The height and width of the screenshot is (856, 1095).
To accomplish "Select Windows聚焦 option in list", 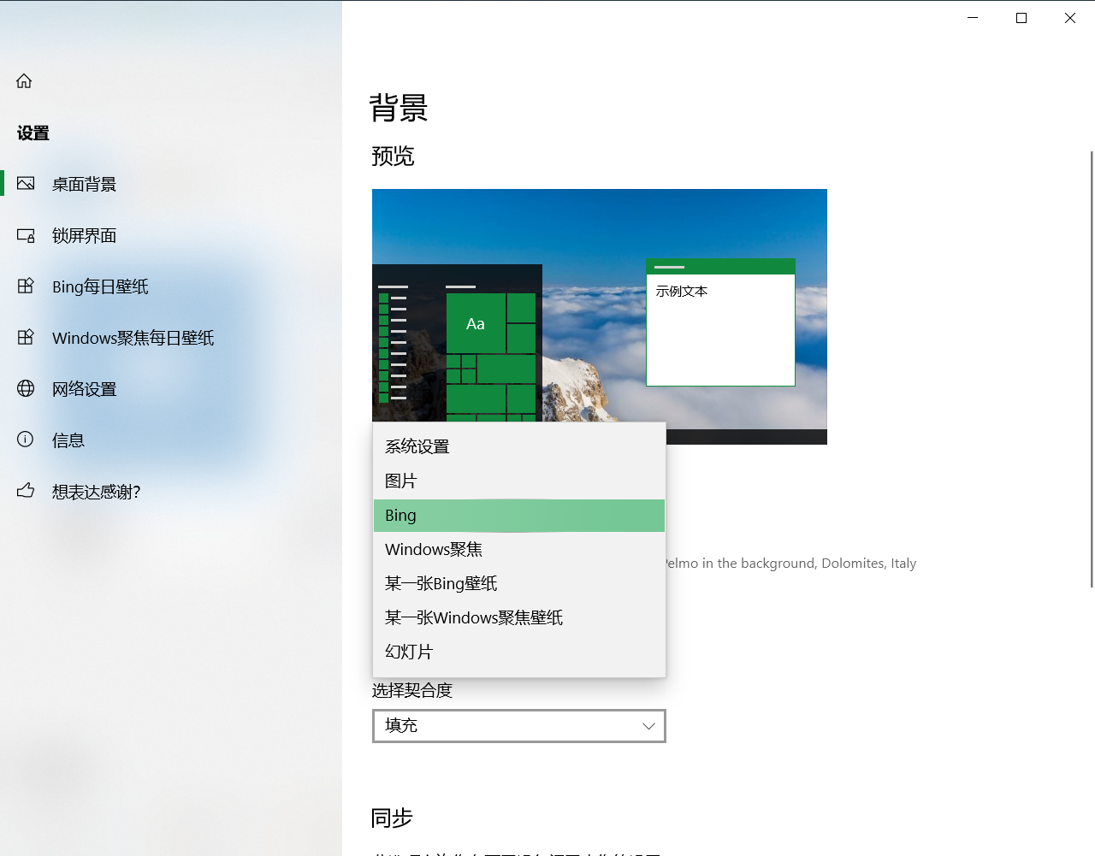I will point(519,549).
